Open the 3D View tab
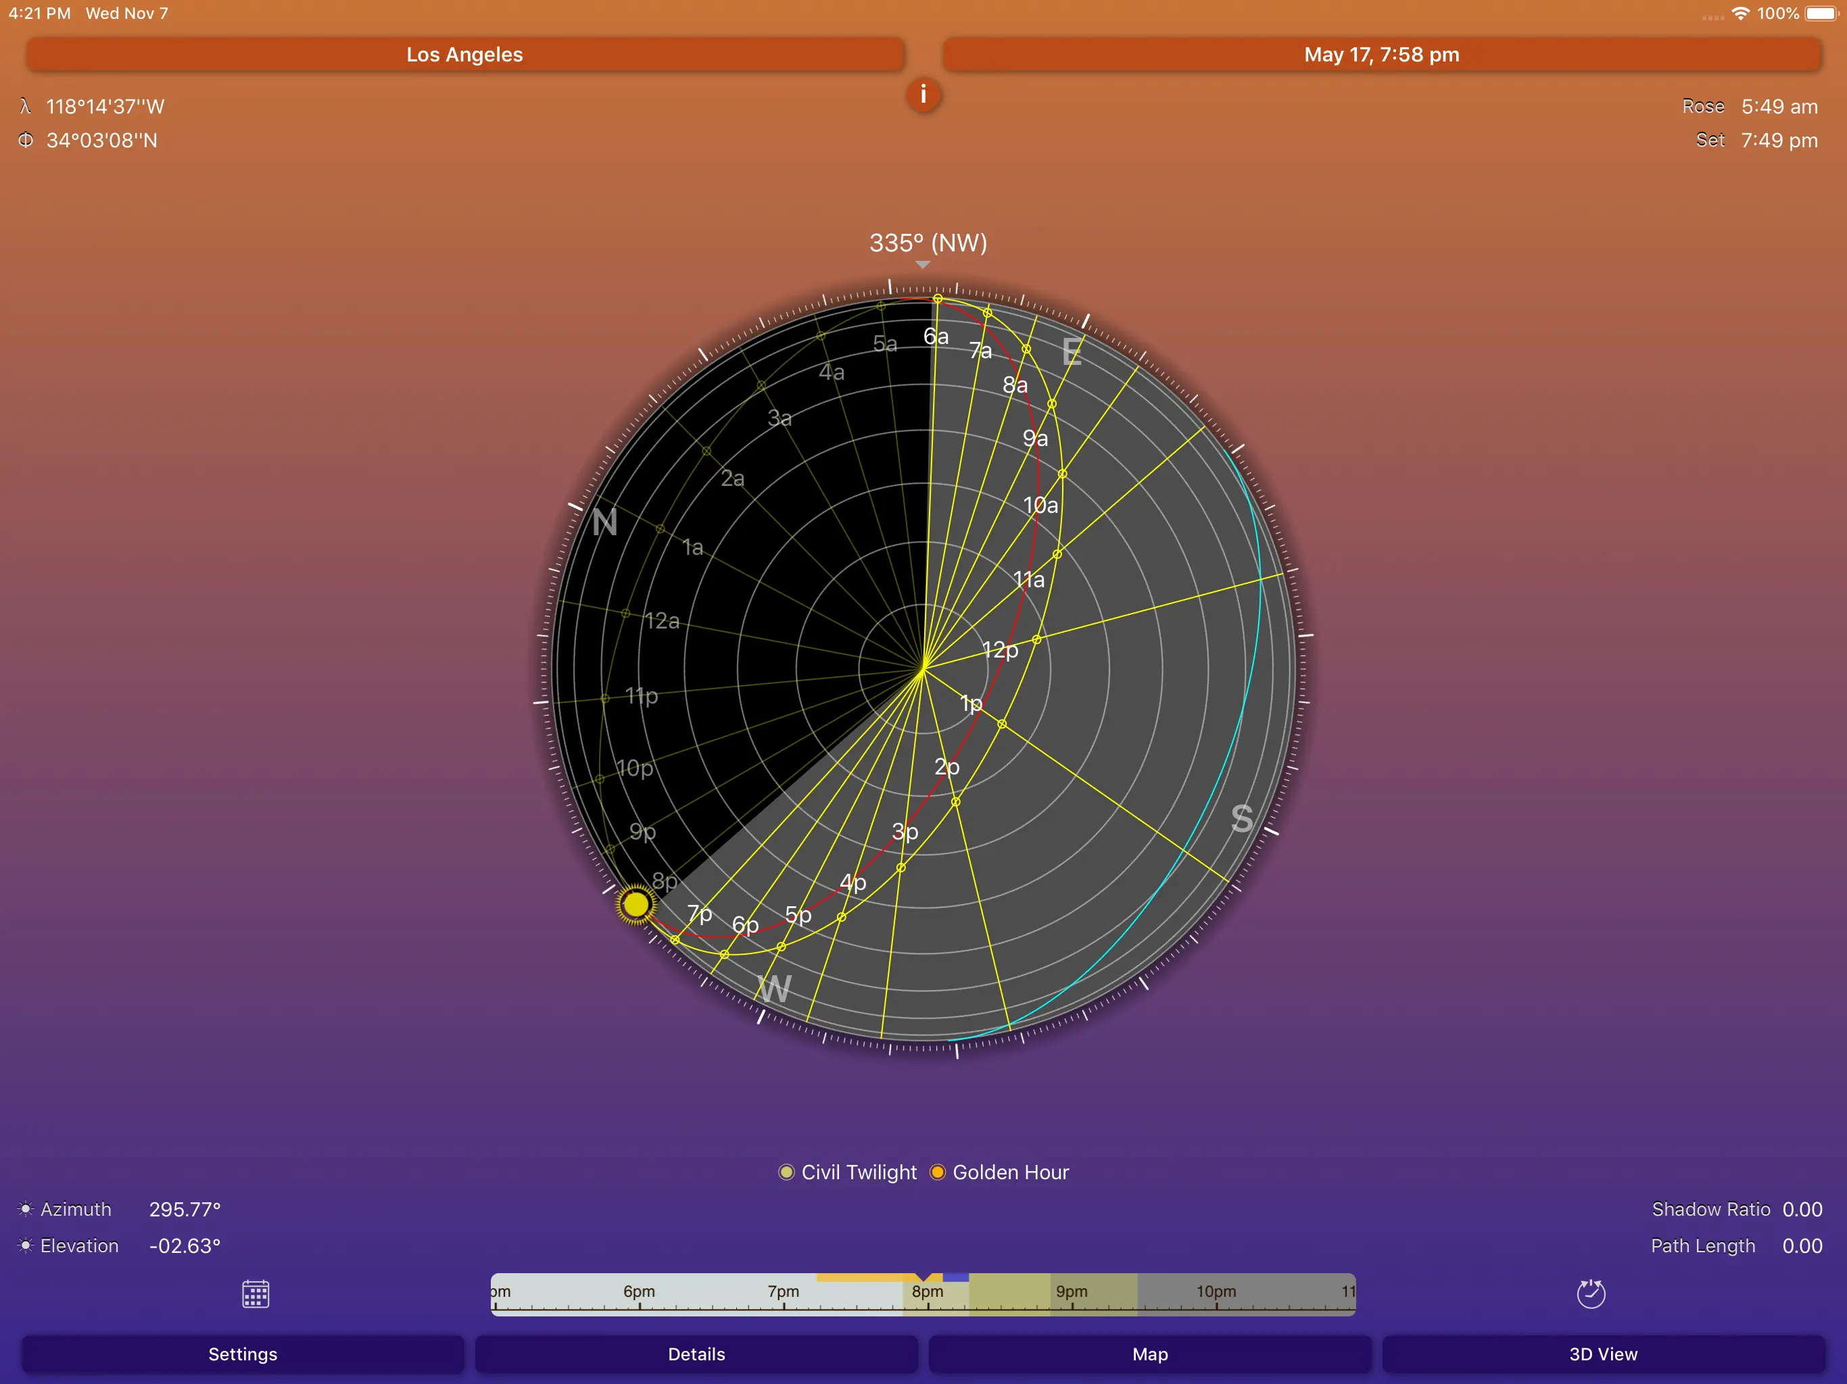Image resolution: width=1847 pixels, height=1384 pixels. (x=1602, y=1354)
